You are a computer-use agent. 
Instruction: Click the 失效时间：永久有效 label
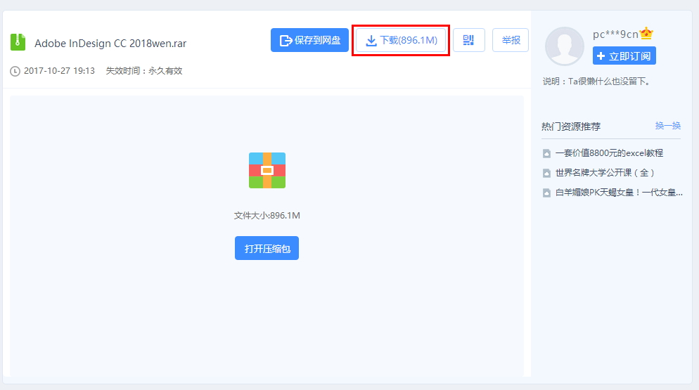tap(144, 71)
